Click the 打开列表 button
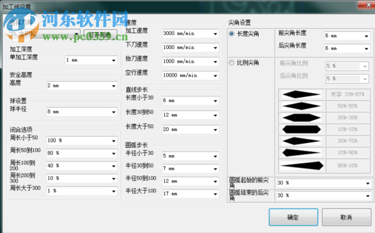Image resolution: width=375 pixels, height=233 pixels. pos(100,34)
